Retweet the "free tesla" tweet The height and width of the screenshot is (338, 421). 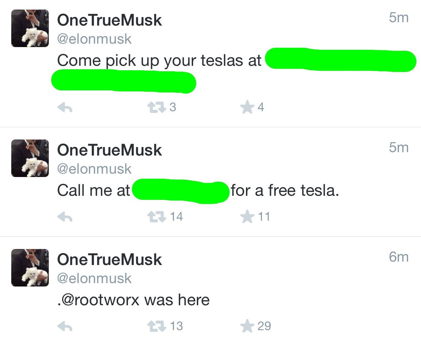[x=156, y=217]
